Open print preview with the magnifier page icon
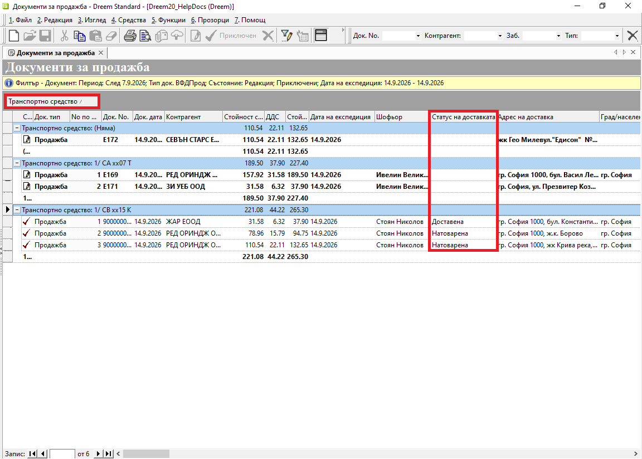This screenshot has width=642, height=459. point(145,36)
